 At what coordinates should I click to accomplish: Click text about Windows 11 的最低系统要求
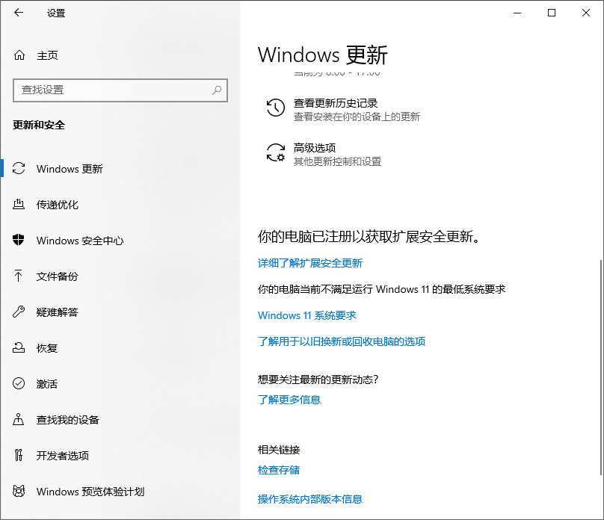pyautogui.click(x=381, y=289)
